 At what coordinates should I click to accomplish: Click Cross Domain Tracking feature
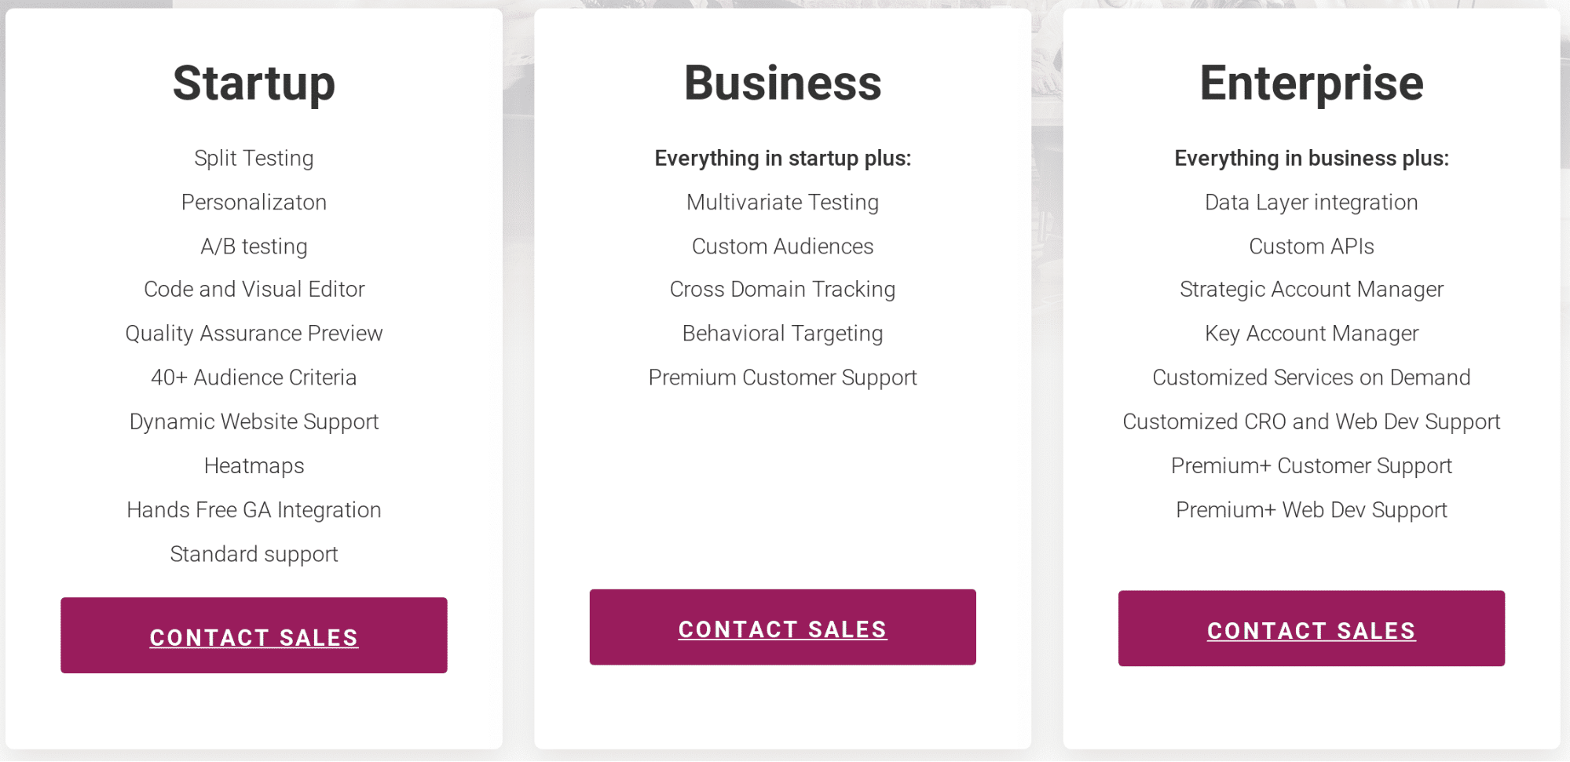click(x=783, y=290)
